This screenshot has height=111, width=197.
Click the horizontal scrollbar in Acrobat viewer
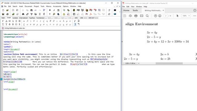click(169, 63)
